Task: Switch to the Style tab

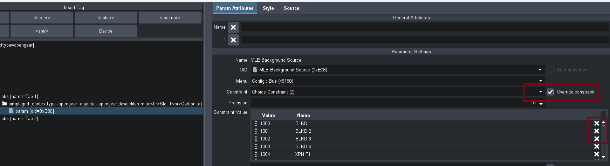Action: coord(268,8)
